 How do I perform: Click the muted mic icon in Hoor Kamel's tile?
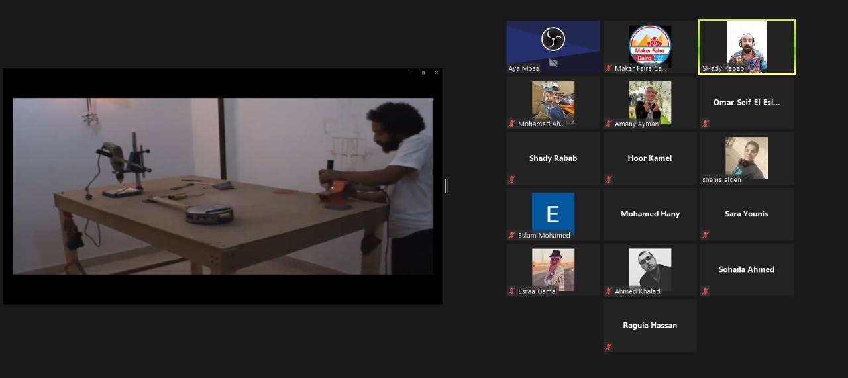click(x=608, y=179)
